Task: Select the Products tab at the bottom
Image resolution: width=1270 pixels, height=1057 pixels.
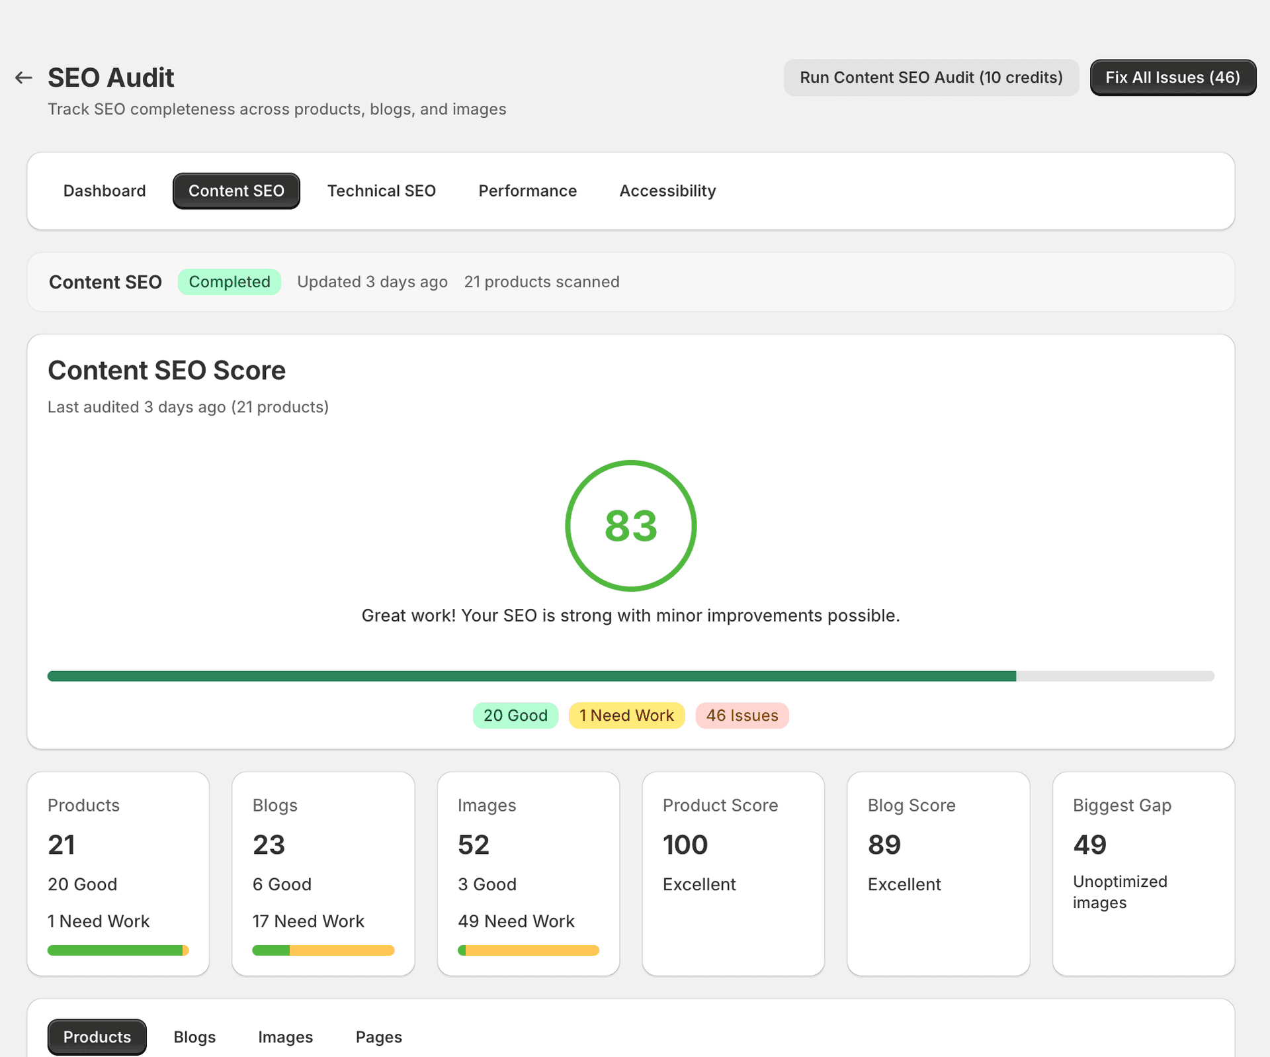Action: click(x=97, y=1036)
